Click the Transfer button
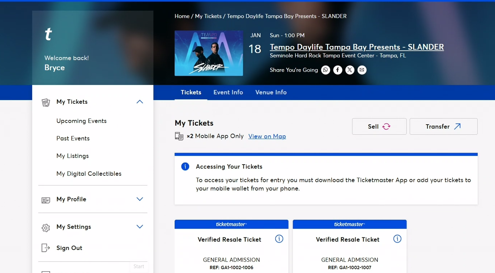This screenshot has height=273, width=495. (x=443, y=126)
